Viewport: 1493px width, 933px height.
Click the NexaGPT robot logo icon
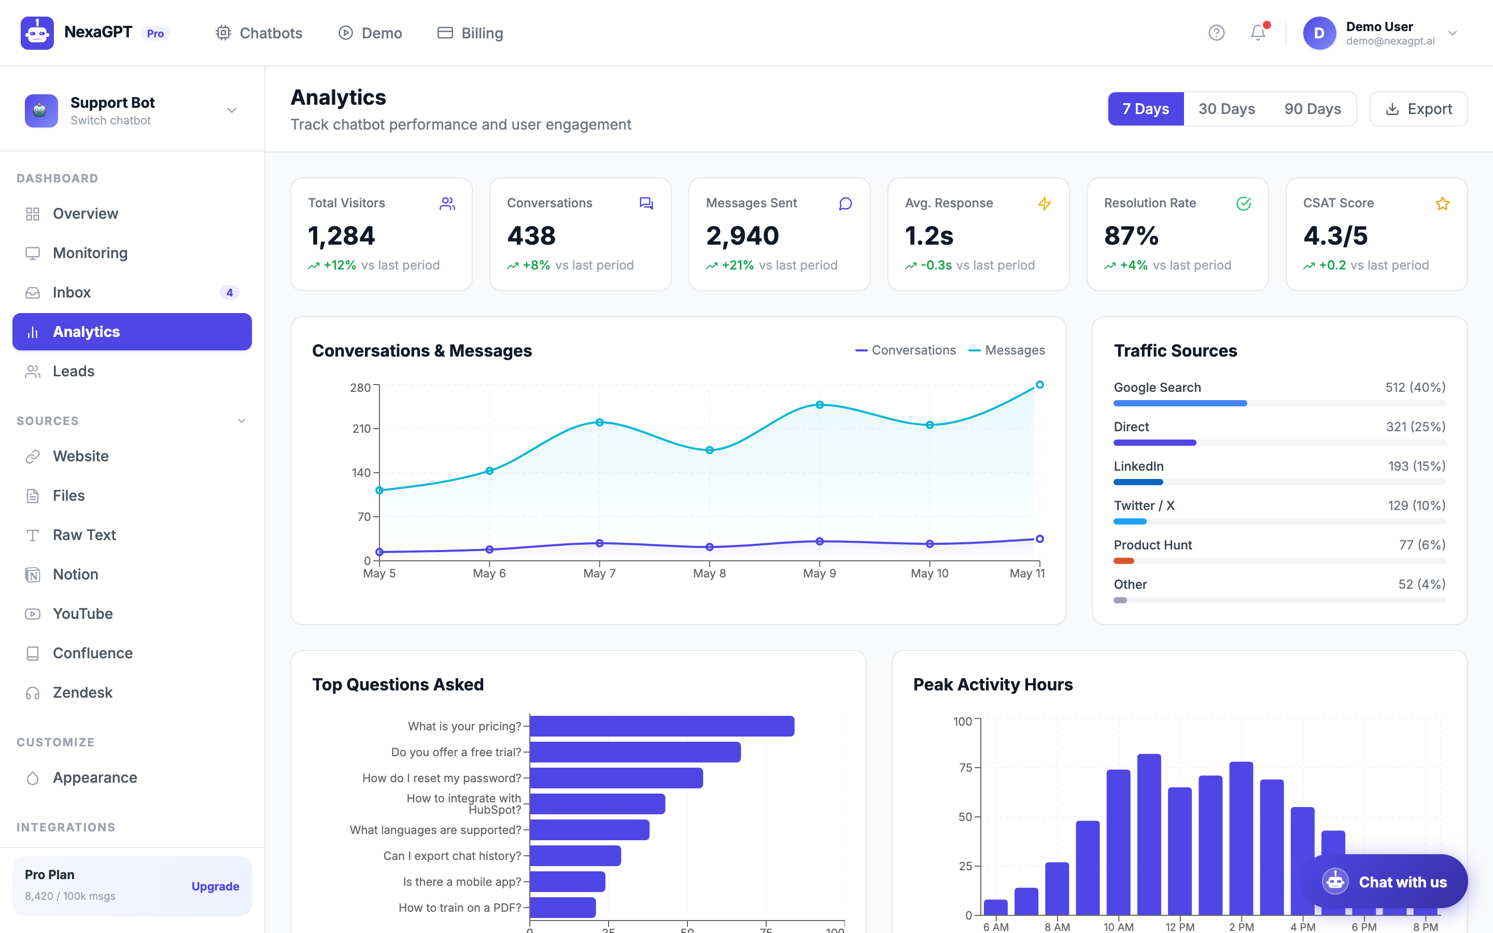click(37, 33)
